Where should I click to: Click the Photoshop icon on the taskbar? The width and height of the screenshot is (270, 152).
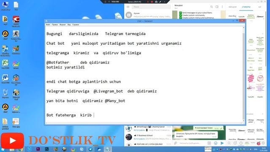[47, 149]
